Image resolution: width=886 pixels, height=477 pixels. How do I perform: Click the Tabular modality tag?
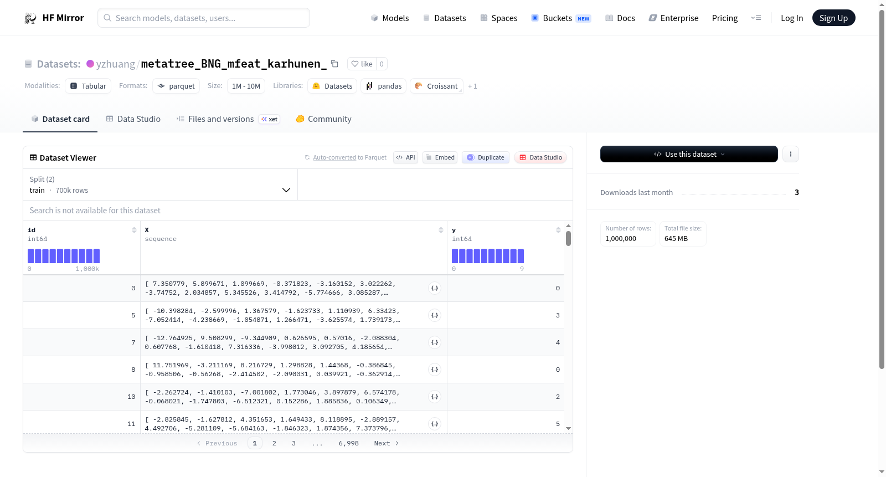[x=88, y=86]
